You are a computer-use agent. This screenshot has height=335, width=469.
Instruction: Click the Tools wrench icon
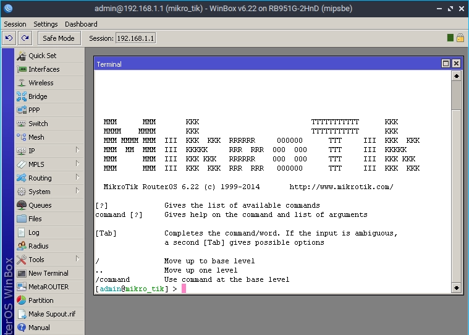pos(22,260)
